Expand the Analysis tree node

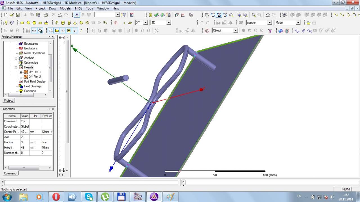pyautogui.click(x=16, y=58)
